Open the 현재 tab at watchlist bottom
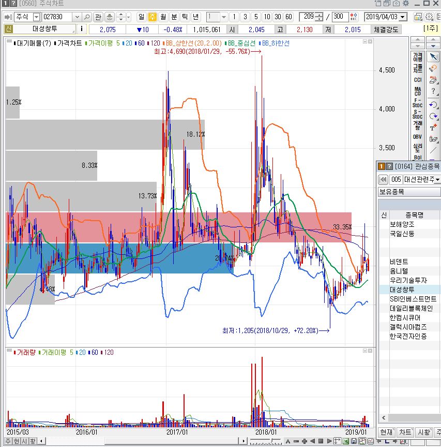 point(387,432)
